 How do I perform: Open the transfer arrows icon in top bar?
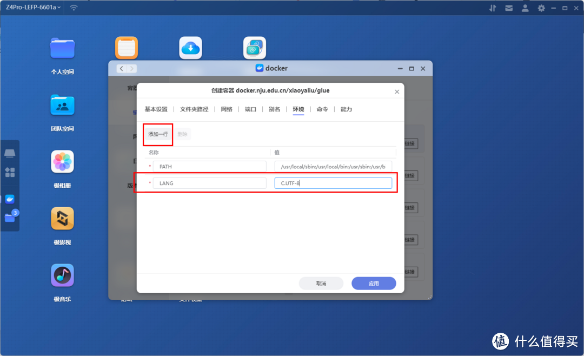coord(493,8)
